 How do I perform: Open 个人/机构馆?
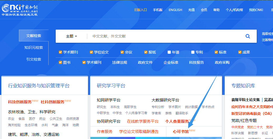(234, 10)
